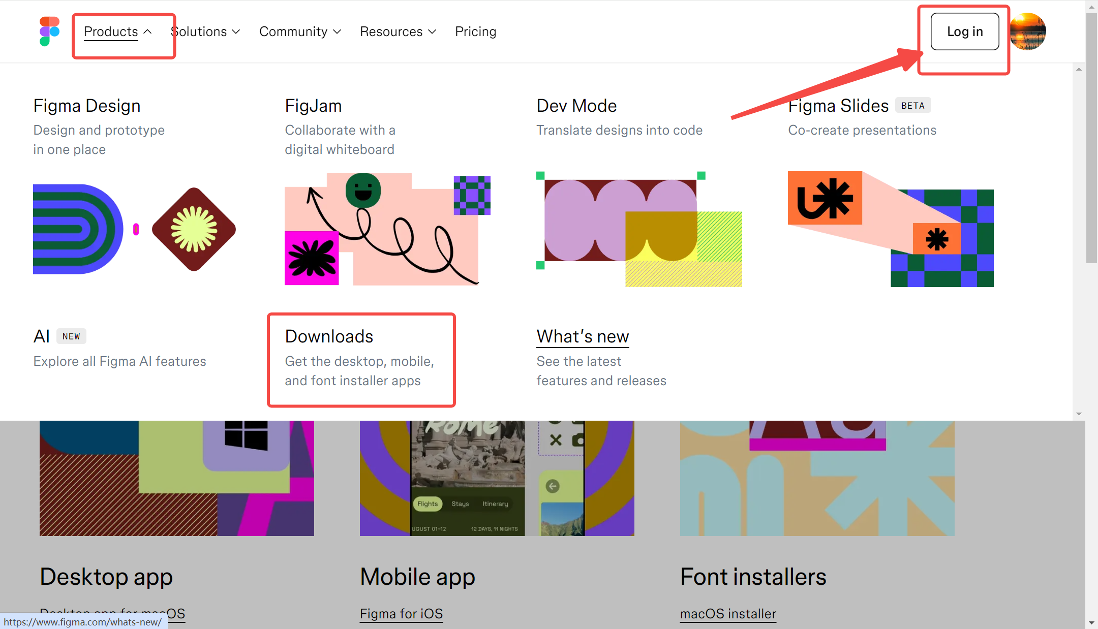Click the FigJam whiteboard illustration
Screen dimensions: 1098x629
pos(387,229)
